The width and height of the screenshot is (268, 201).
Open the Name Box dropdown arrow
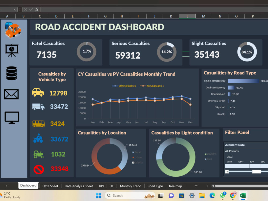tap(16, 9)
